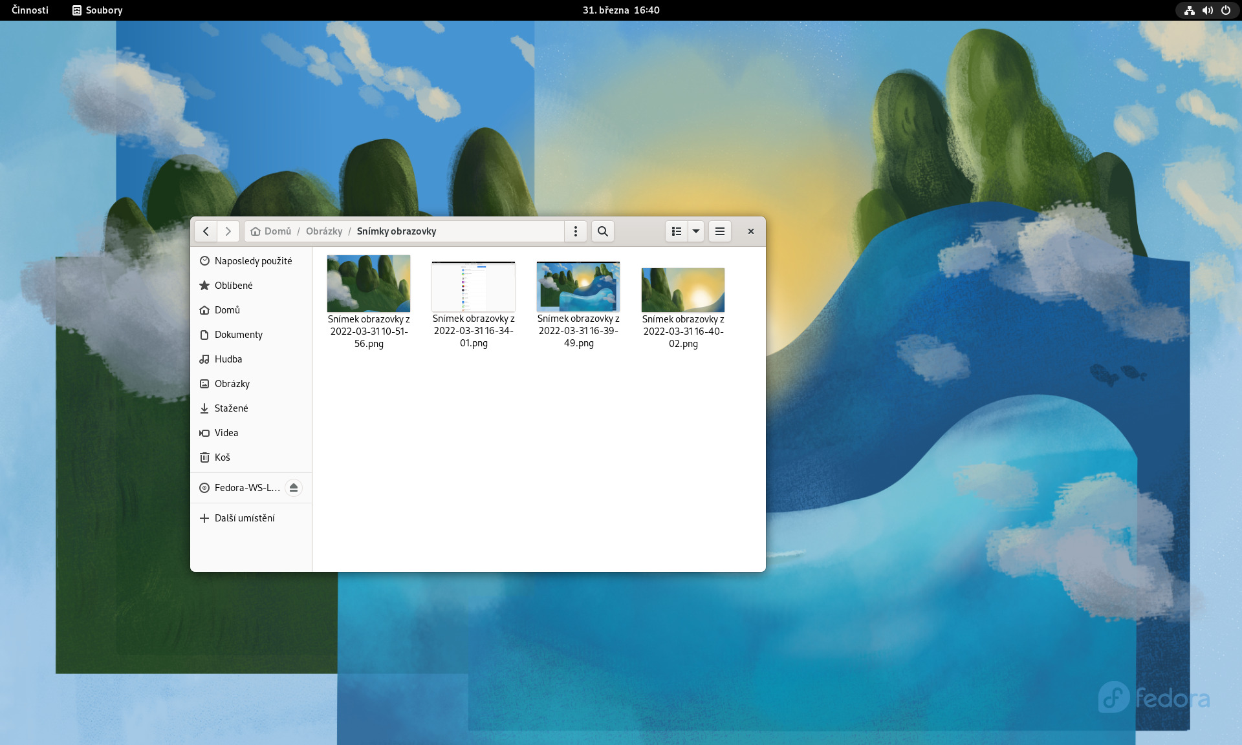This screenshot has height=745, width=1242.
Task: Go to Obrázky in the path bar
Action: [324, 231]
